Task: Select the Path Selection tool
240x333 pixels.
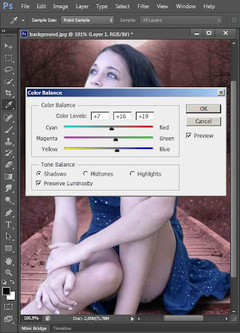Action: click(8, 236)
